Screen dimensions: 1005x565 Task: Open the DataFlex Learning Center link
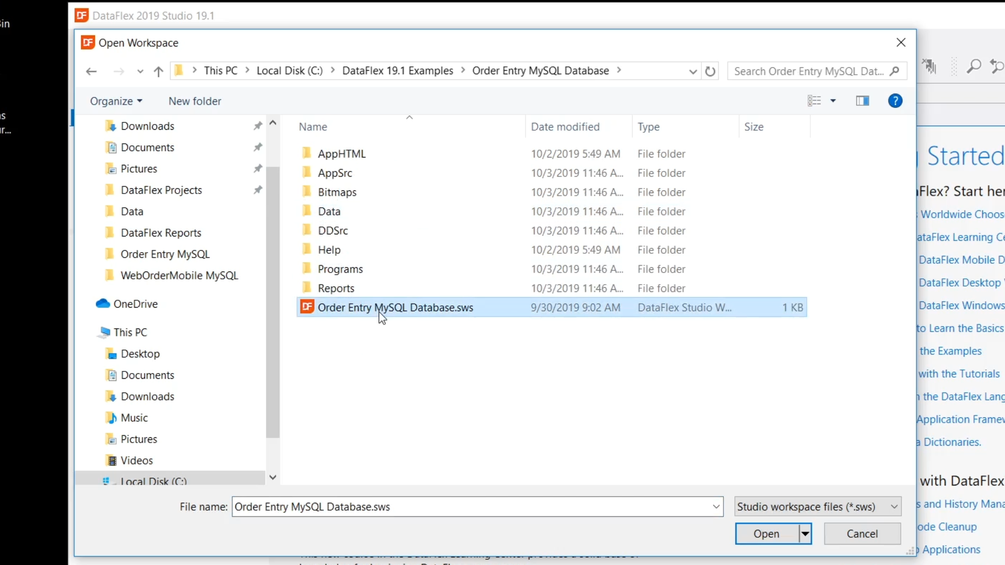tap(962, 237)
